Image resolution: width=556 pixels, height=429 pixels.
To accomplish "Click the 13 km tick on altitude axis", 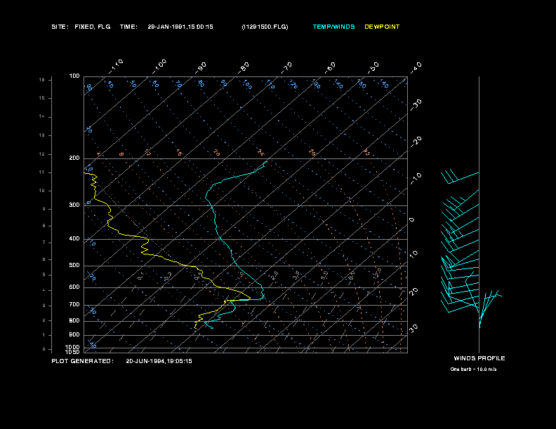I will point(42,135).
